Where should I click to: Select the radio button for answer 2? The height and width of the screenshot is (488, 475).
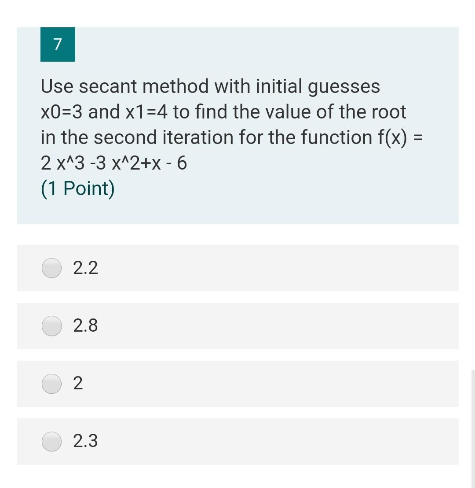51,384
